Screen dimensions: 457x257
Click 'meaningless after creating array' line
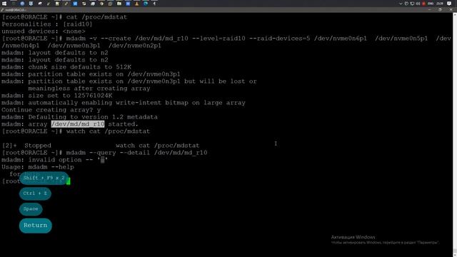(89, 89)
